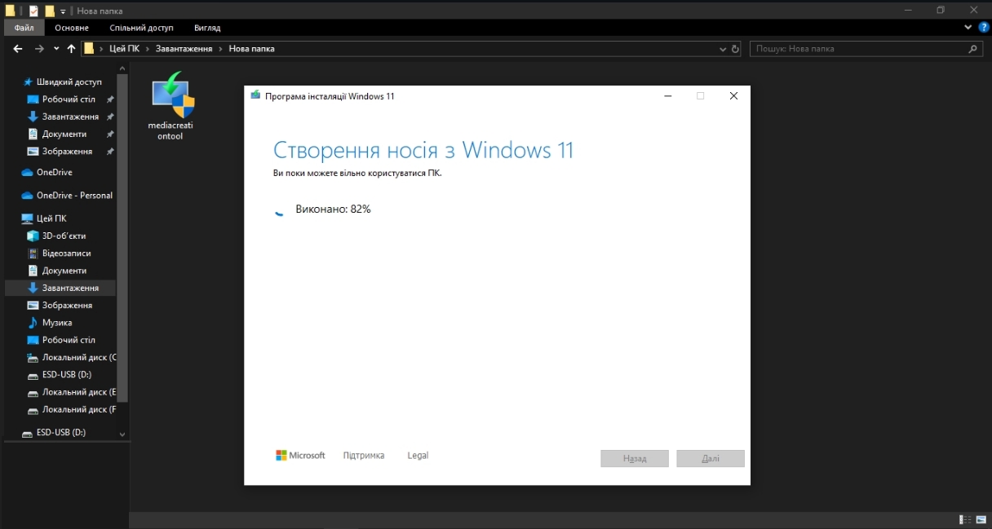
Task: Click the Properties icon in Explorer title bar
Action: point(33,11)
